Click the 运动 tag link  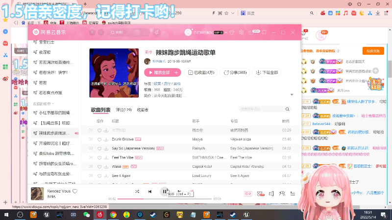[177, 84]
